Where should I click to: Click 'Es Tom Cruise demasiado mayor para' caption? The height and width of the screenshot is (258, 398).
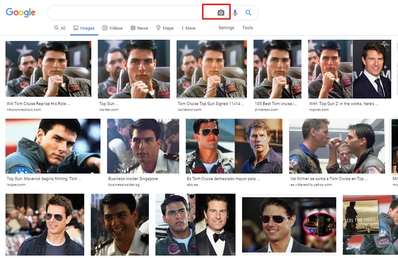(223, 179)
